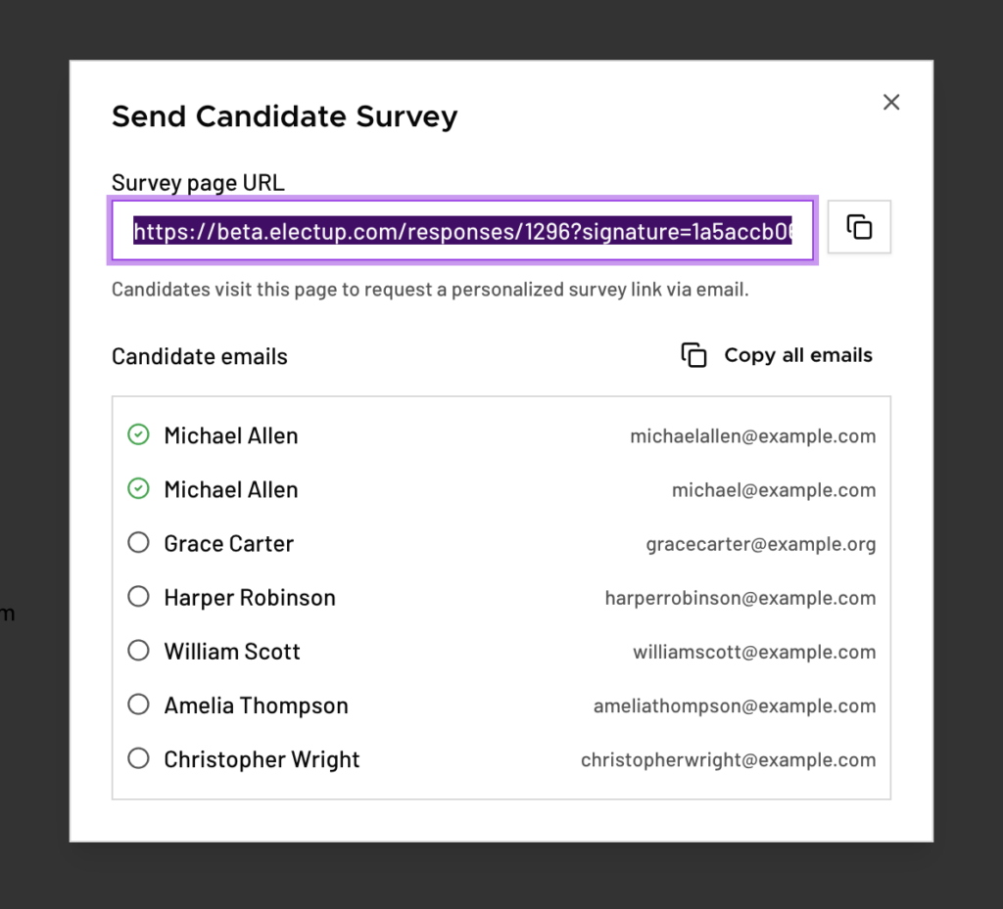The width and height of the screenshot is (1003, 909).
Task: Select the Harper Robinson radio circle
Action: (139, 597)
